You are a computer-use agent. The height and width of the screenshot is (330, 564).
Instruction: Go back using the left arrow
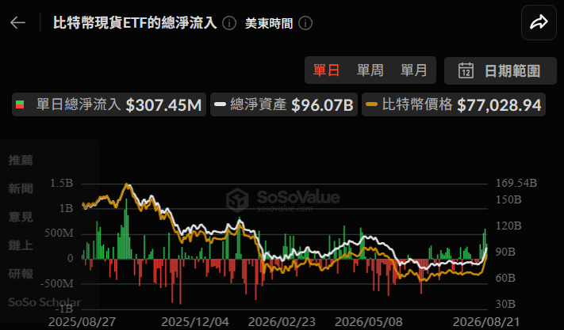17,23
